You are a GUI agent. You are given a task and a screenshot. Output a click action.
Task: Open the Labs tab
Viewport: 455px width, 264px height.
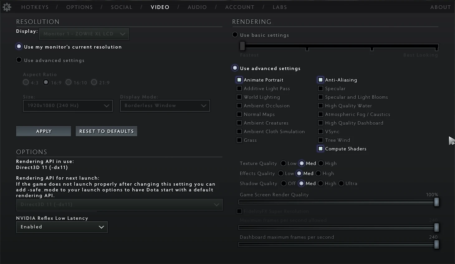(x=280, y=7)
